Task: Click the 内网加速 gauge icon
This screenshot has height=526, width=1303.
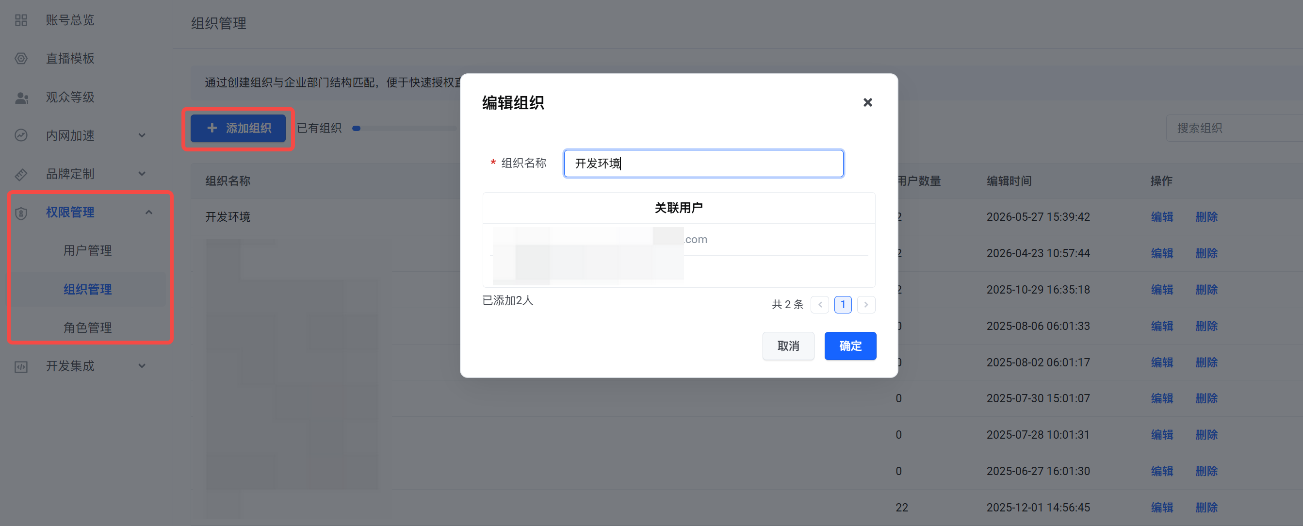Action: coord(21,135)
